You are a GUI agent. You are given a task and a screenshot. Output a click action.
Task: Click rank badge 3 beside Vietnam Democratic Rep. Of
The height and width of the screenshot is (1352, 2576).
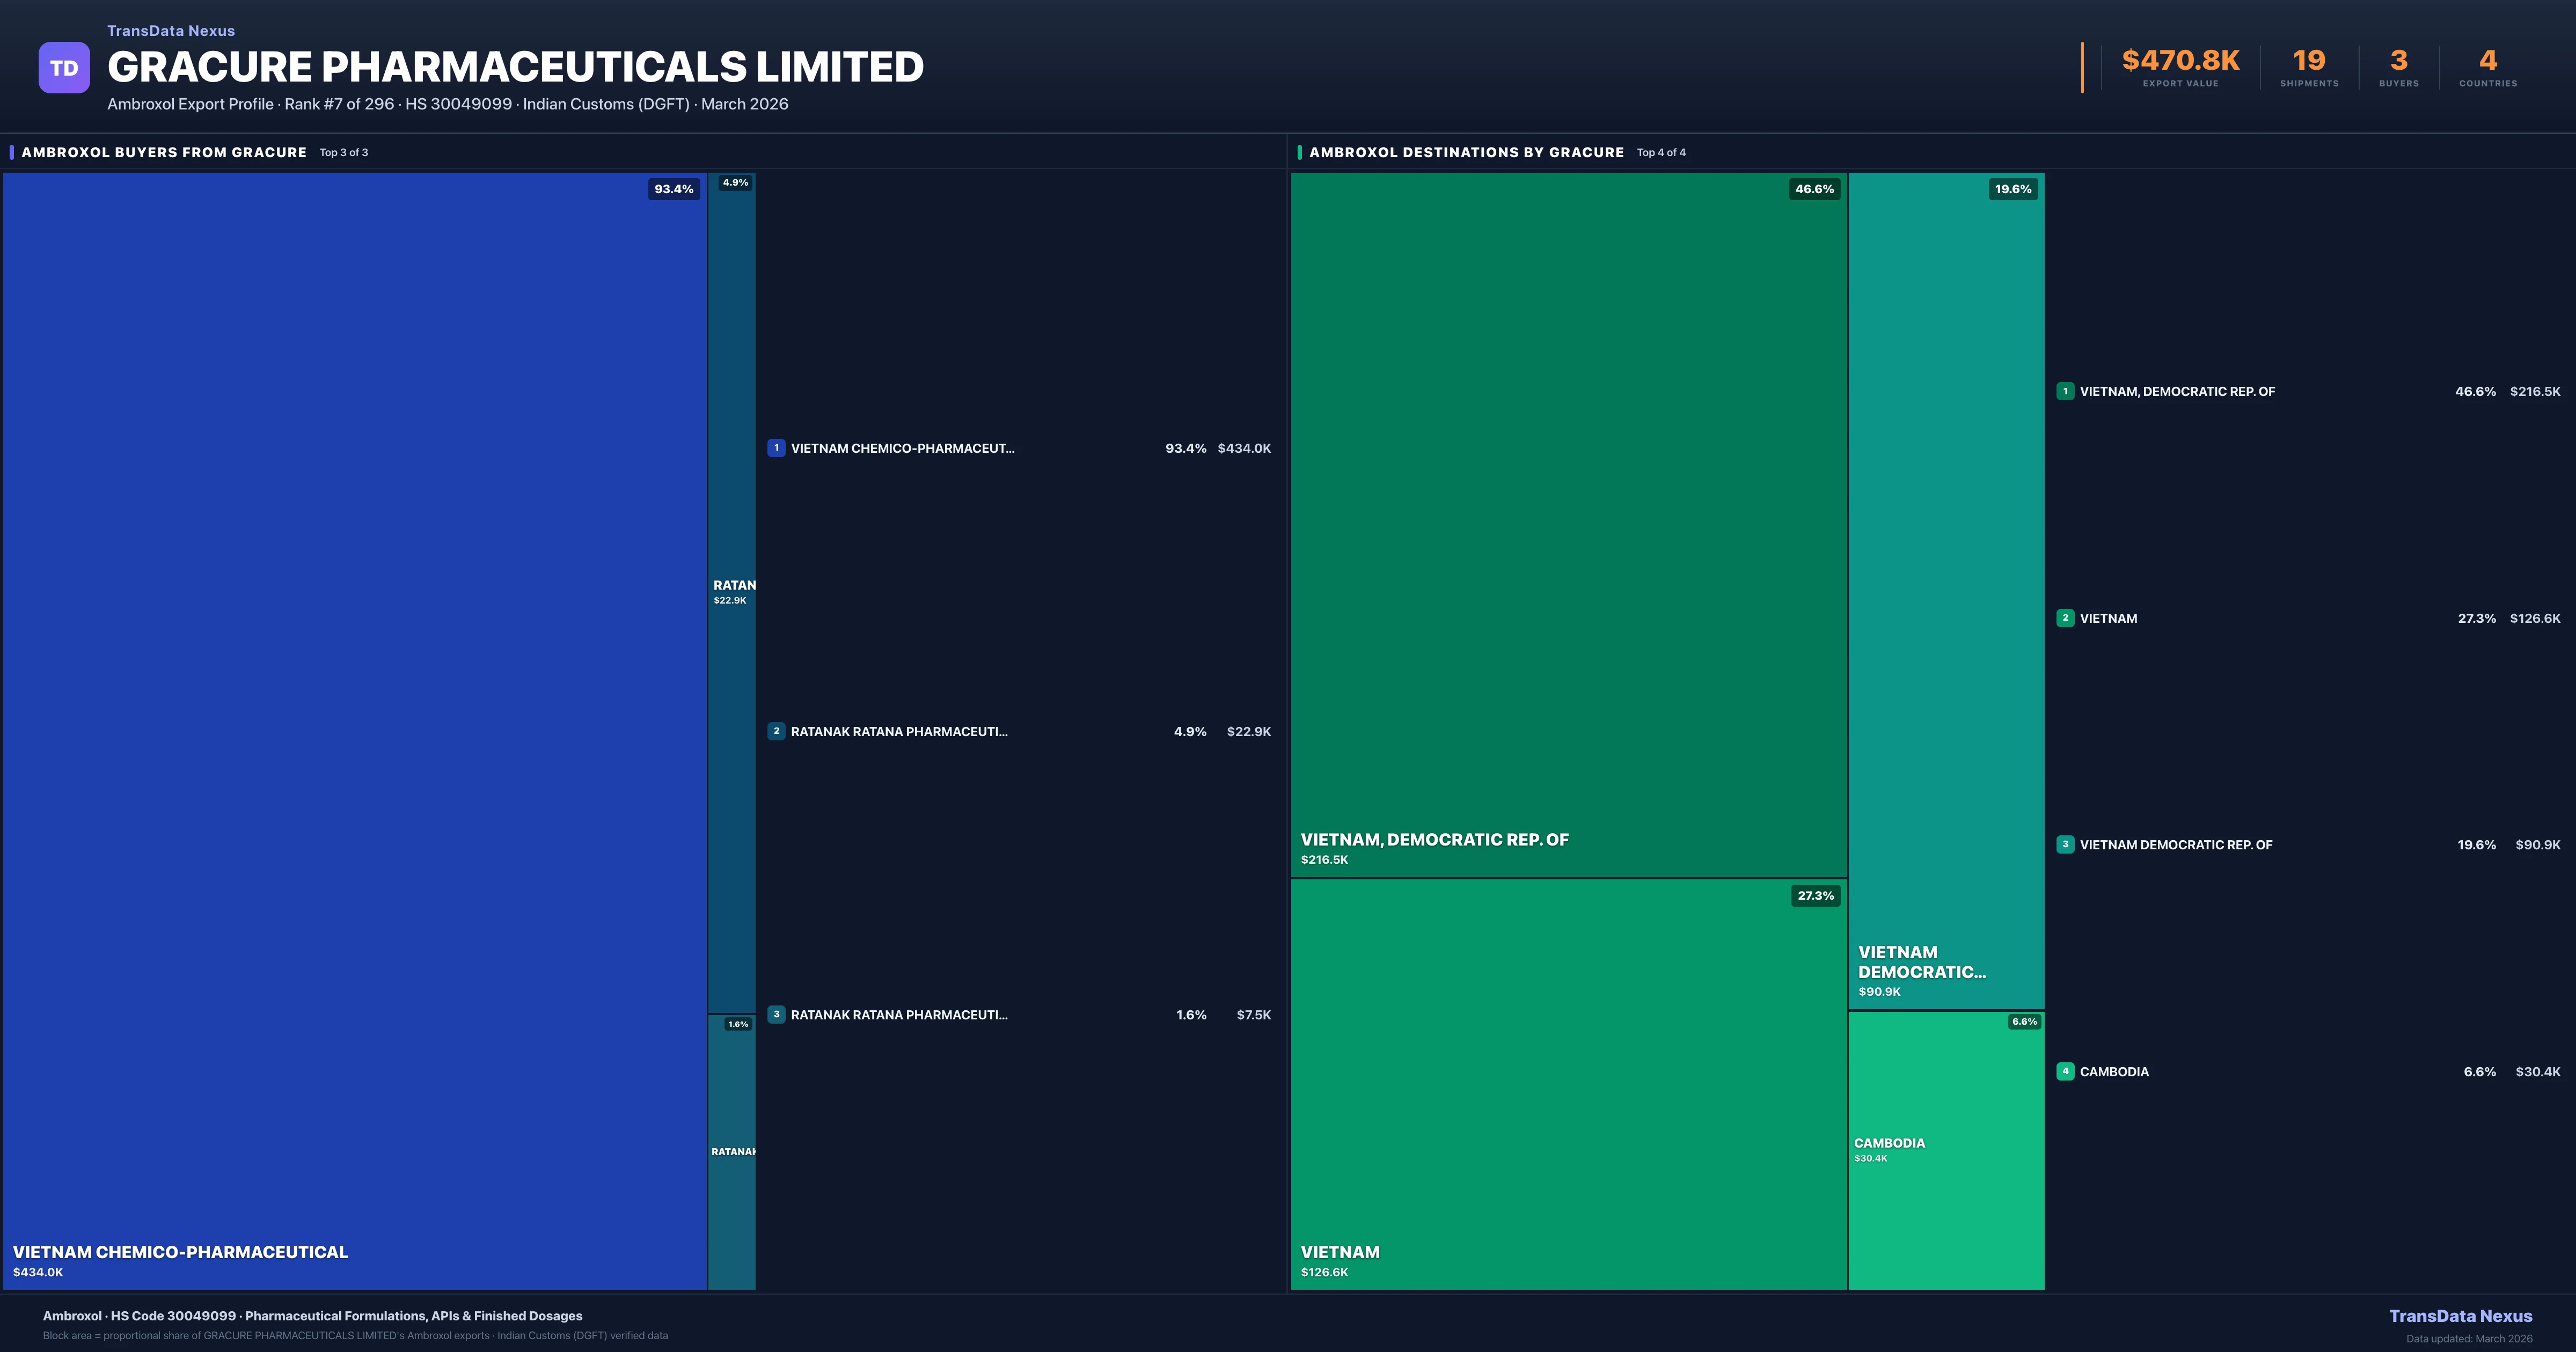[2065, 844]
